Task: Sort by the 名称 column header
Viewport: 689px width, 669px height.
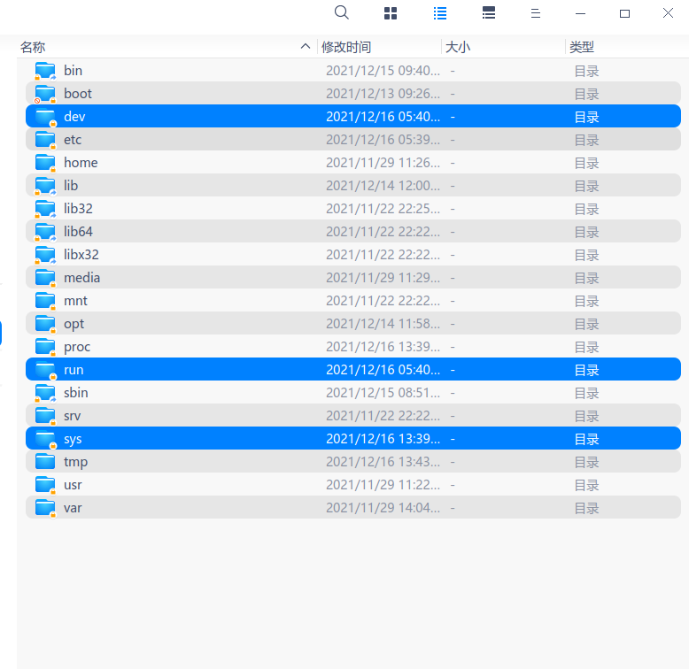Action: tap(33, 47)
